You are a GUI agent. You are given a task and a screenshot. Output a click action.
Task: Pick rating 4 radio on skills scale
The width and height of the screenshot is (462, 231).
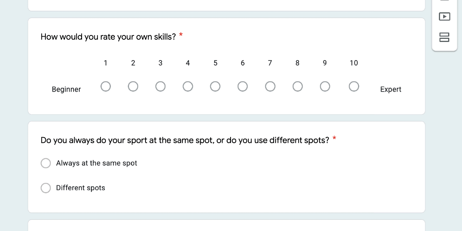[x=188, y=87]
